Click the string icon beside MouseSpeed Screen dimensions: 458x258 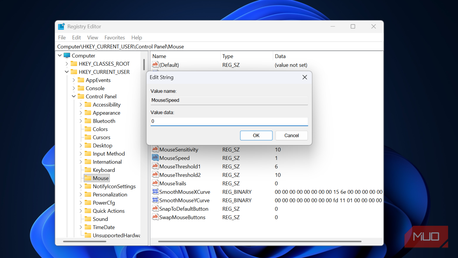pyautogui.click(x=155, y=158)
